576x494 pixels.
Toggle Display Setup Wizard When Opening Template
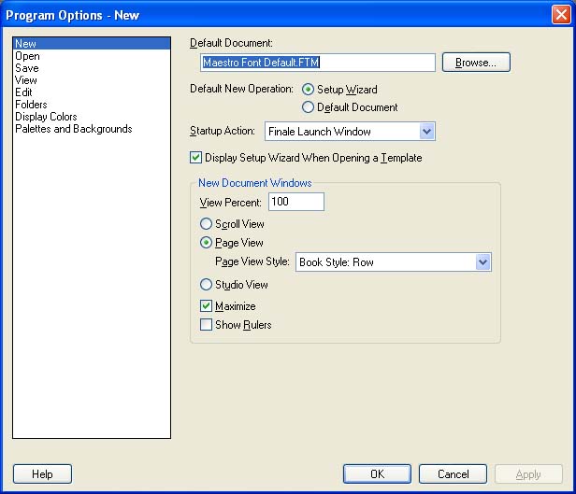[x=196, y=158]
